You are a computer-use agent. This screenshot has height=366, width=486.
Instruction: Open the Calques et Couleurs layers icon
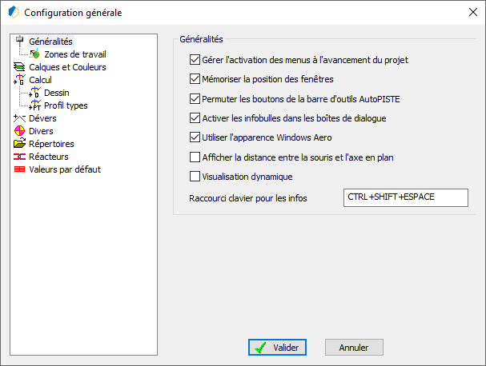point(19,67)
